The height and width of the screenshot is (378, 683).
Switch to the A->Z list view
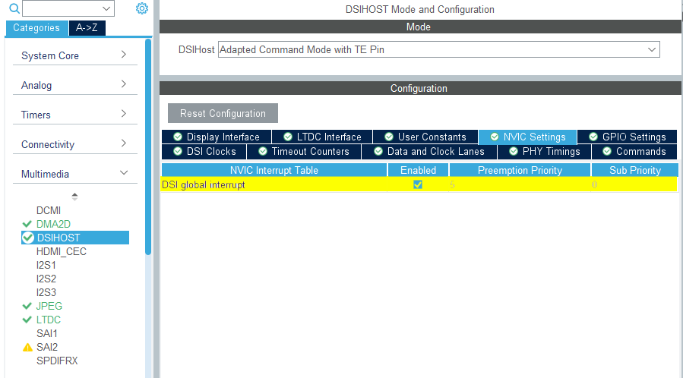point(87,28)
